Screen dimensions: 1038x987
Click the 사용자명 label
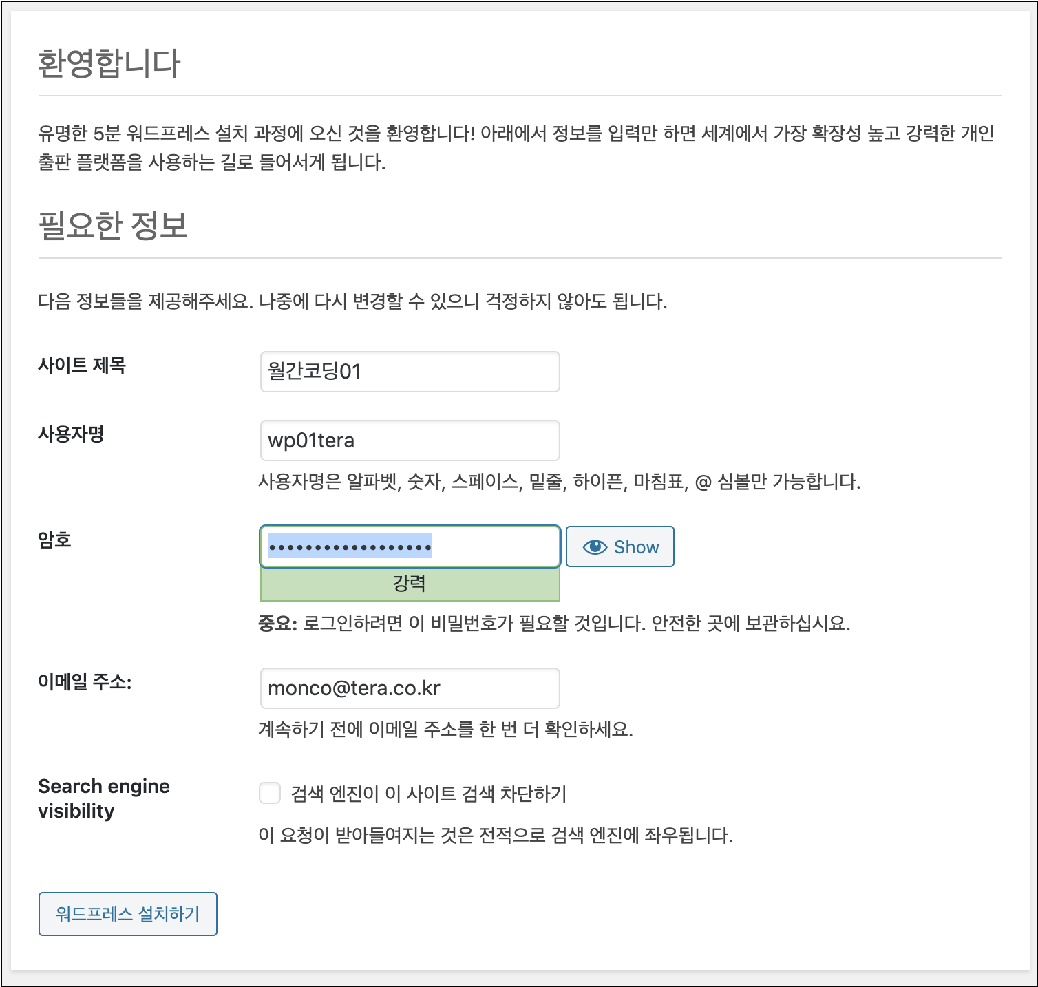pyautogui.click(x=71, y=434)
